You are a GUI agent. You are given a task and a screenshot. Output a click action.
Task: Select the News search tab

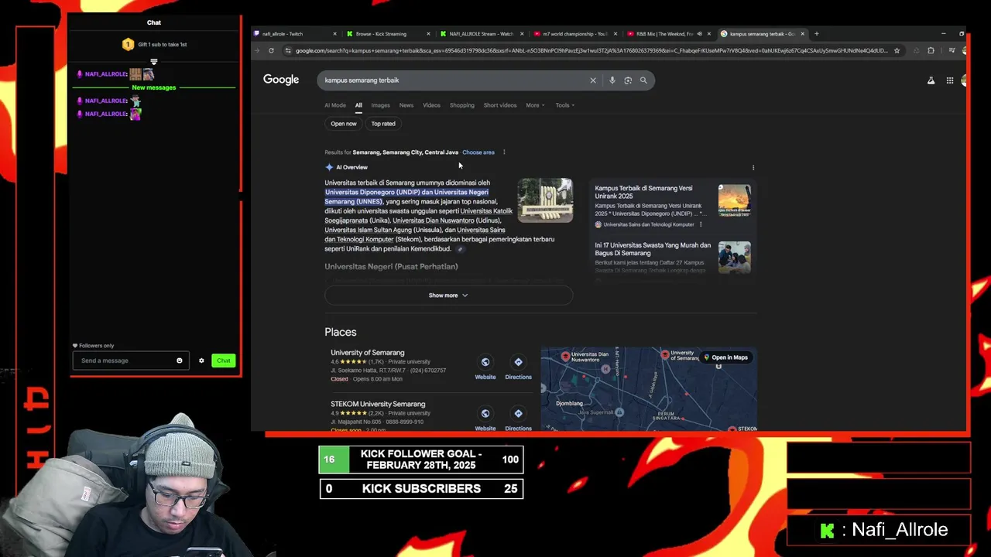[406, 105]
